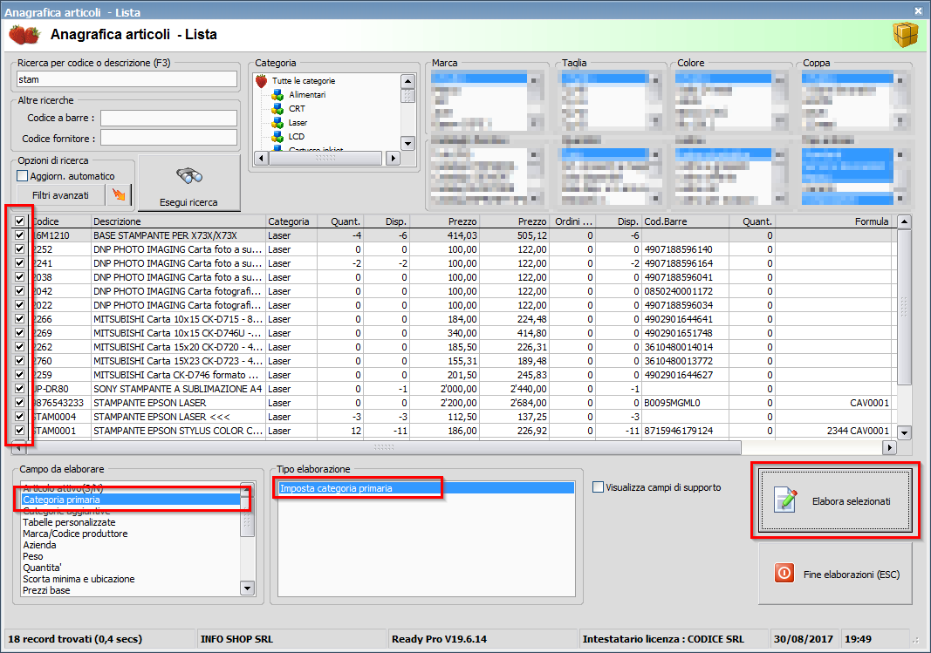Screen dimensions: 931x653
Task: Click scroll up arrow in Categoria tree
Action: pos(407,81)
